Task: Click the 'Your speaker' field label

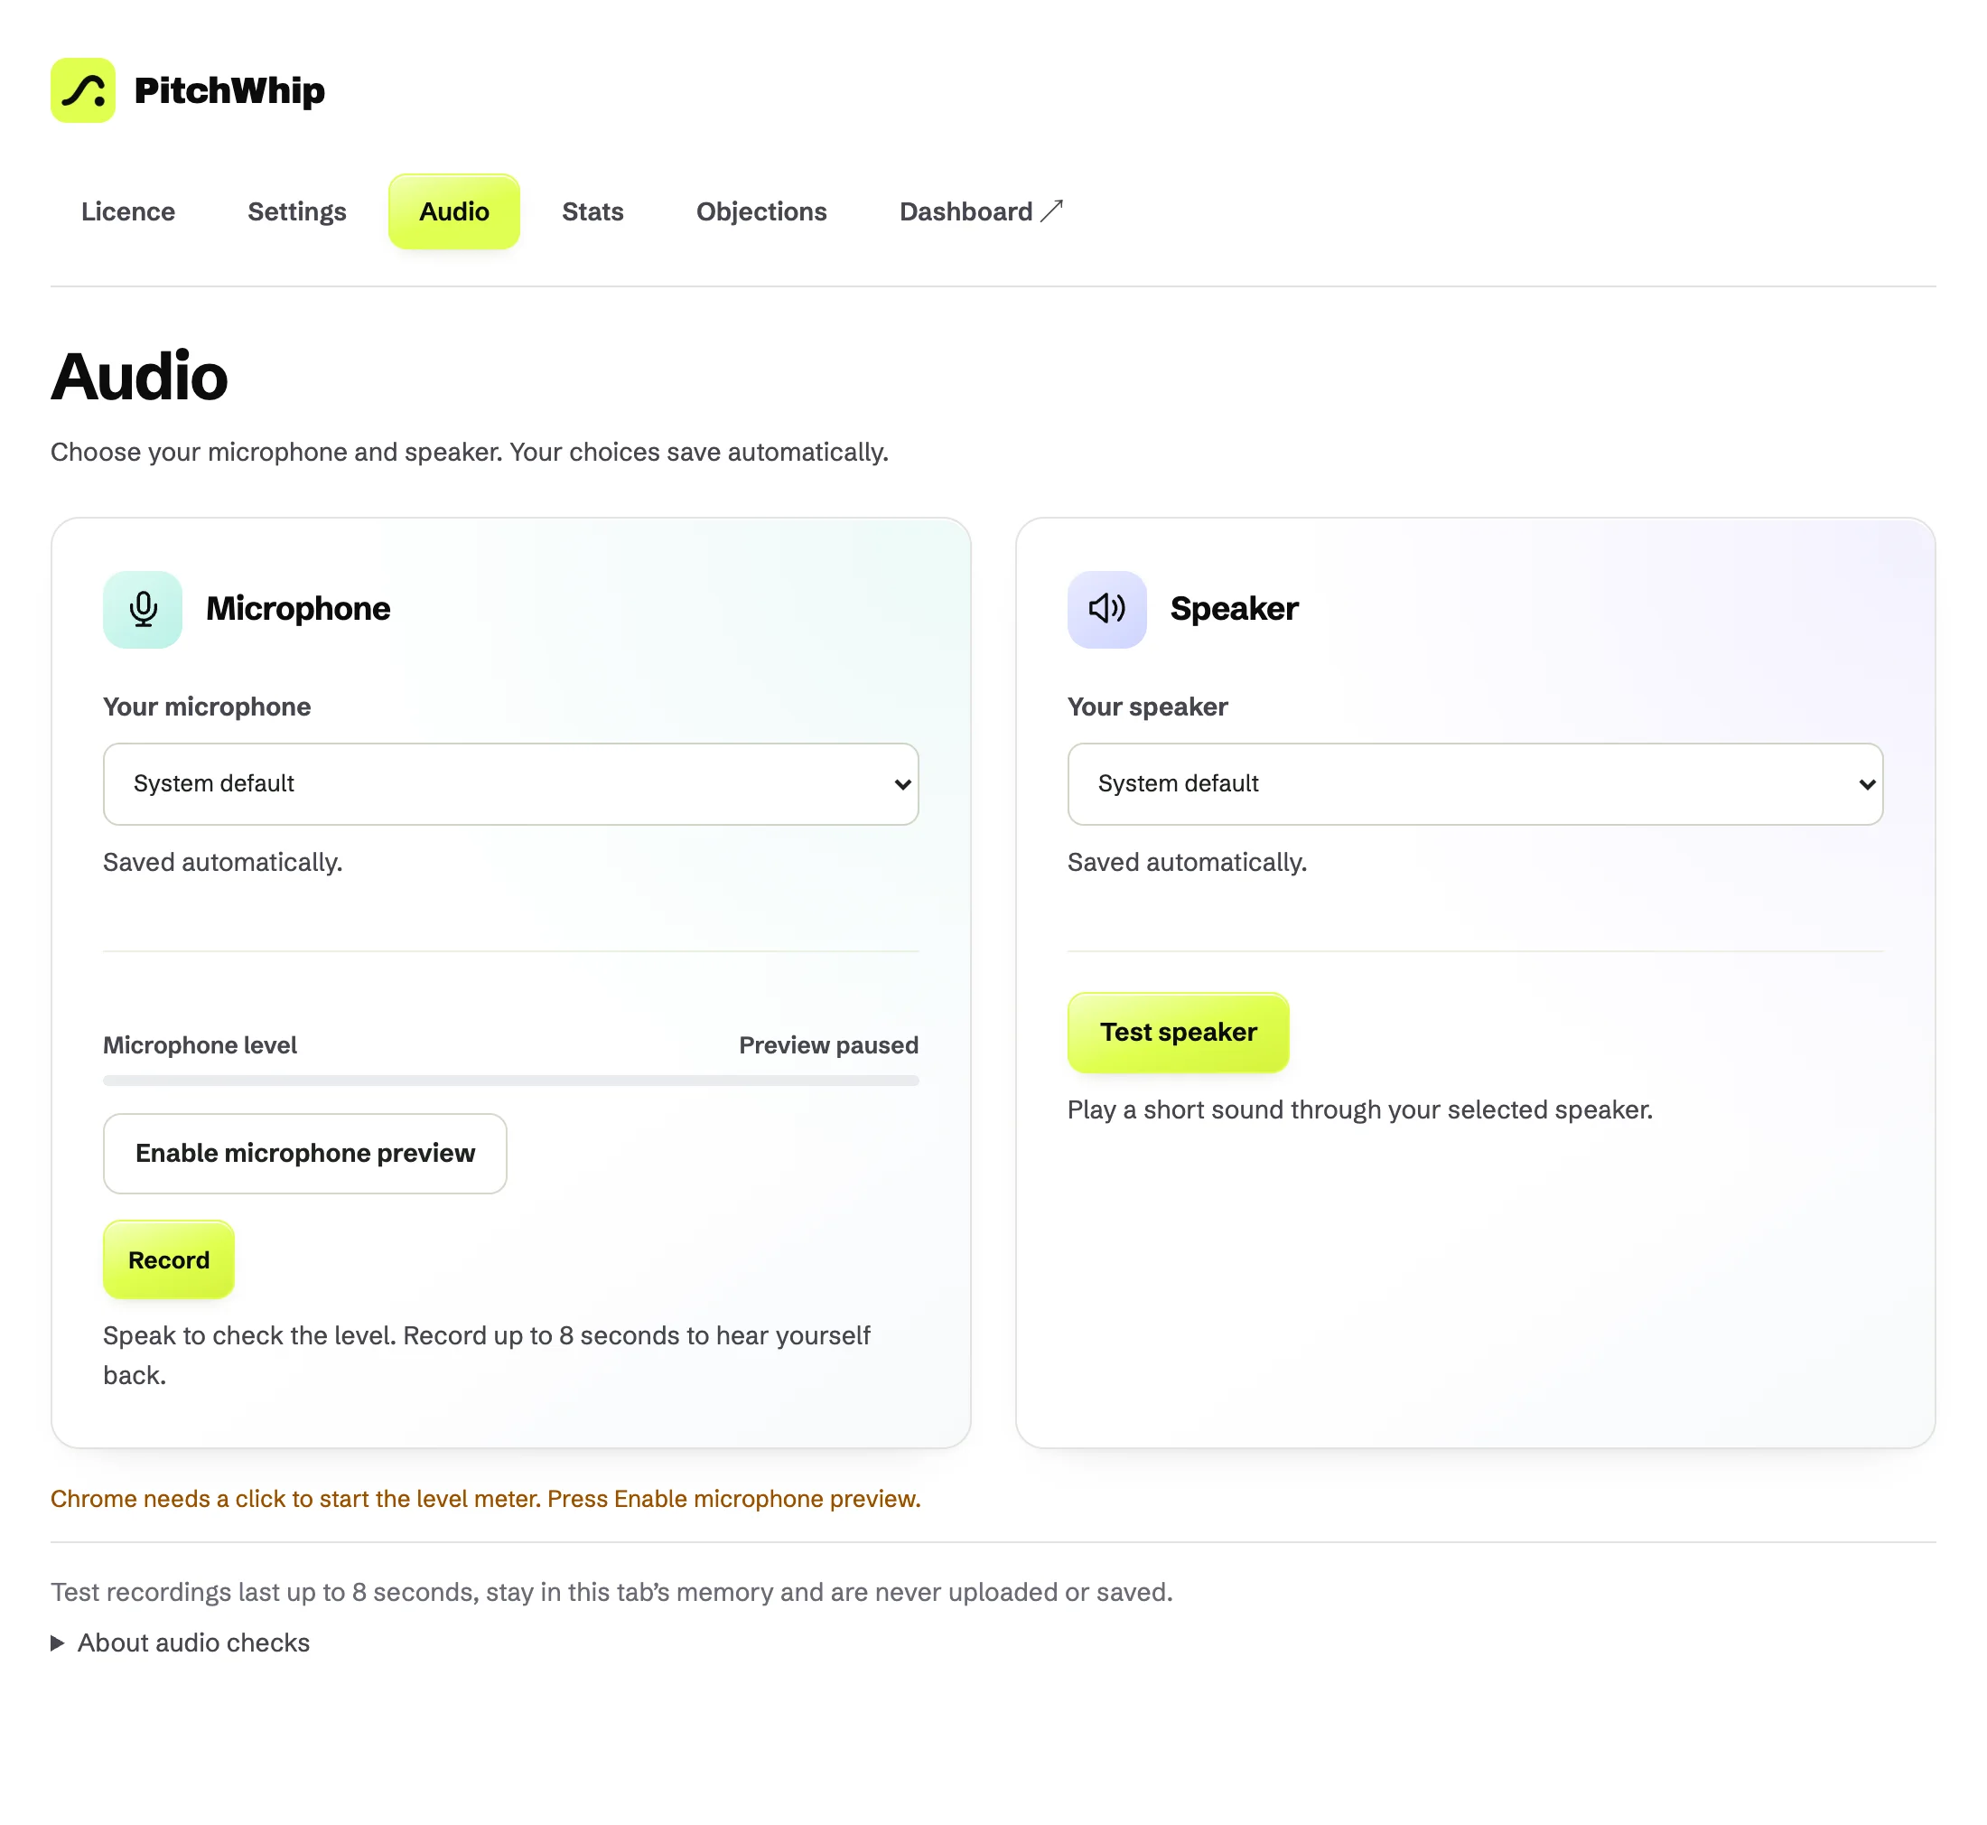Action: click(1148, 707)
